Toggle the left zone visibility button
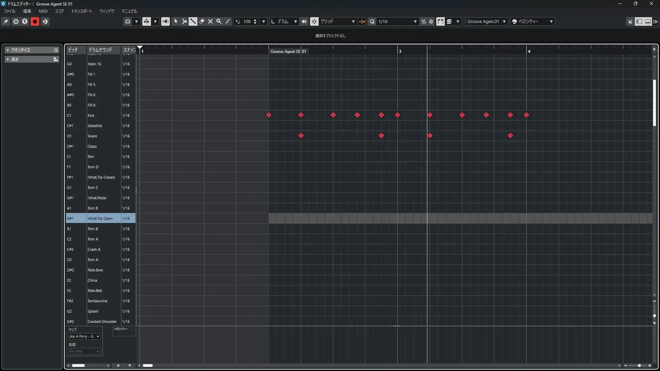Viewport: 660px width, 371px height. (x=639, y=21)
